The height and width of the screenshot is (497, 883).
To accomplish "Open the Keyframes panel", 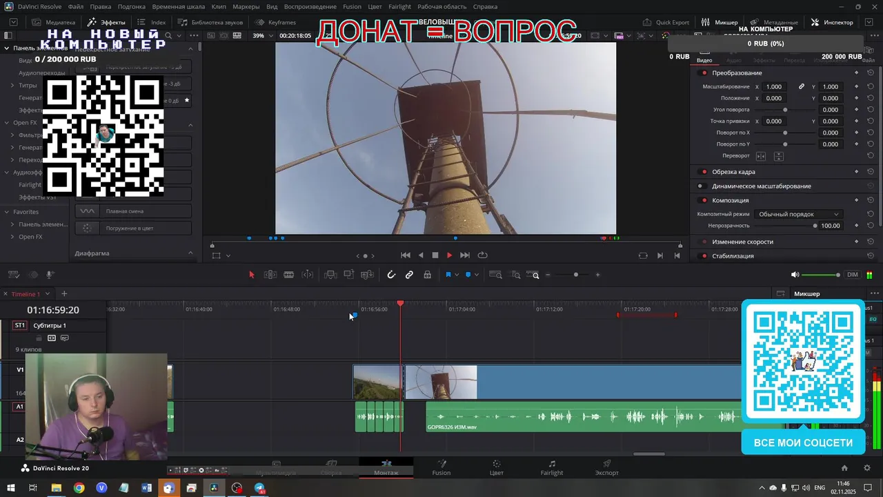I will (x=276, y=22).
